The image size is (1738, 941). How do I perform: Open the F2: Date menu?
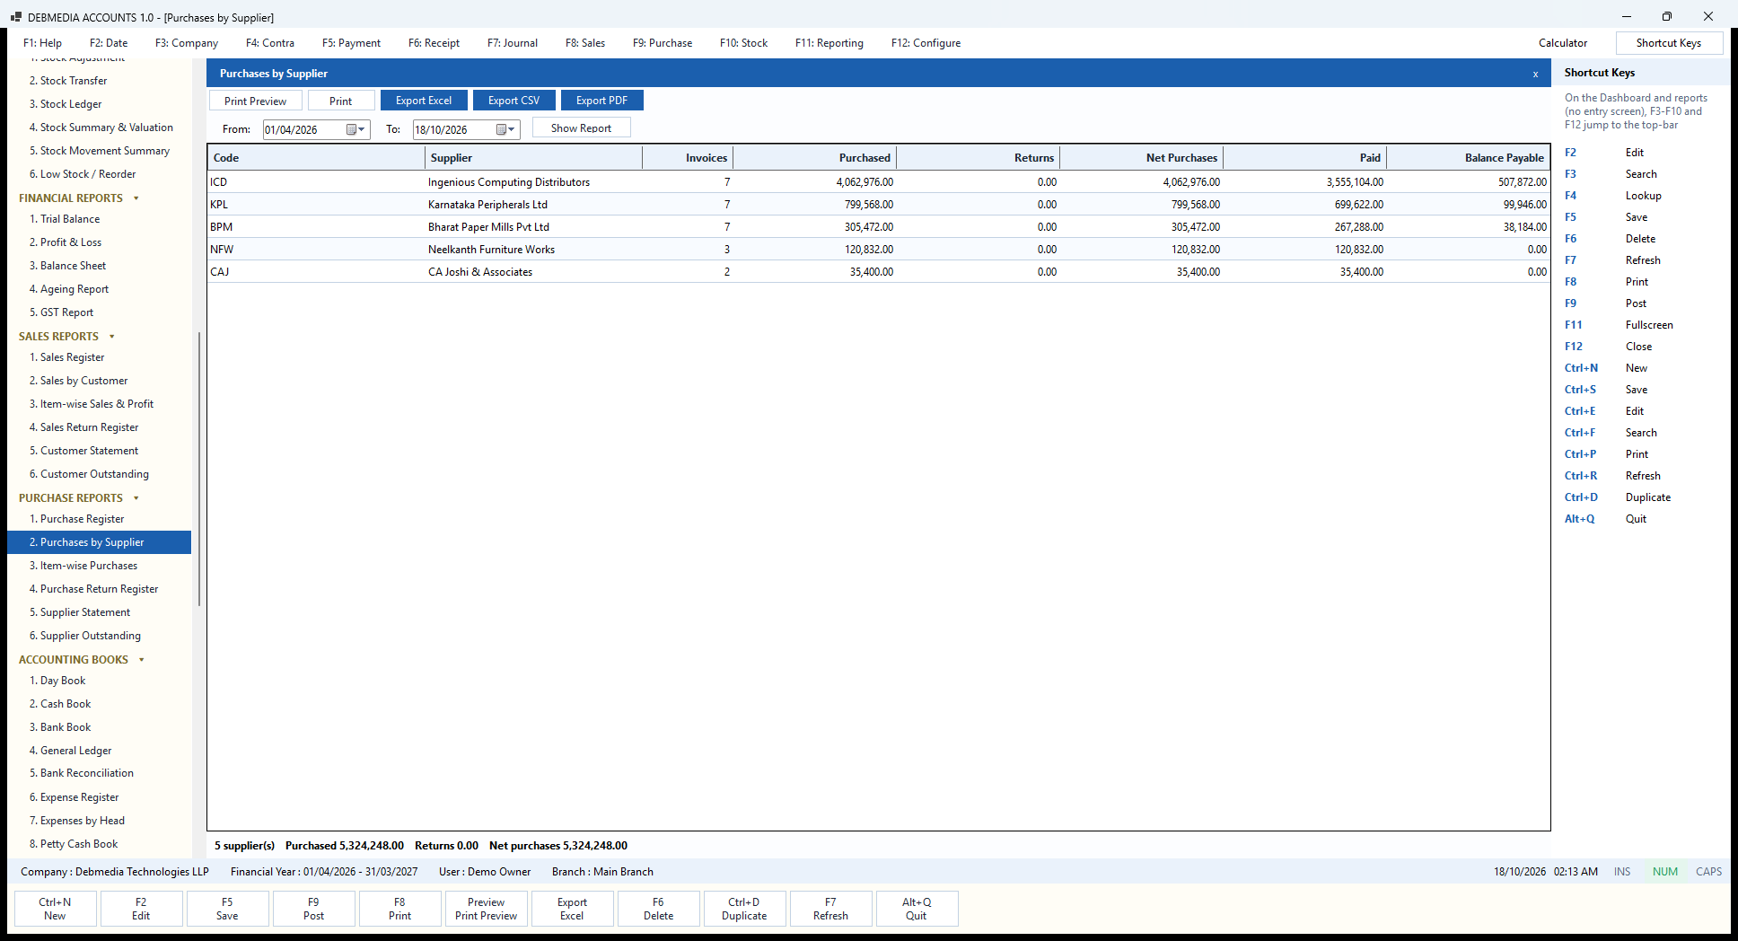click(109, 43)
